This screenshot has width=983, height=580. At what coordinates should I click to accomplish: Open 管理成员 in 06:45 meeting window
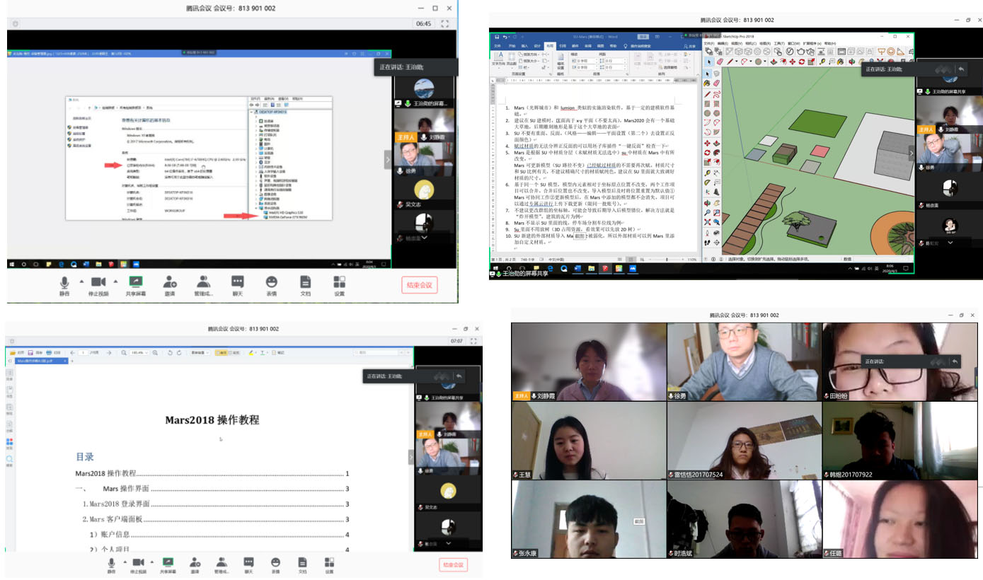pos(203,286)
